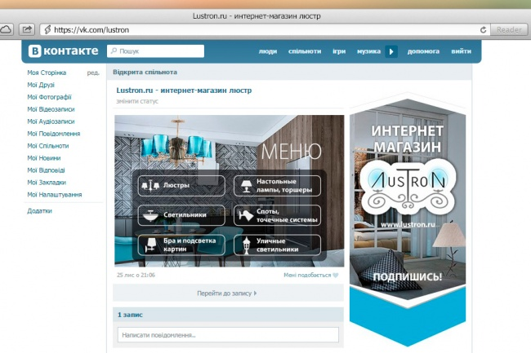Screen dimensions: 531x353
Task: Open the допомога menu item
Action: tap(423, 51)
